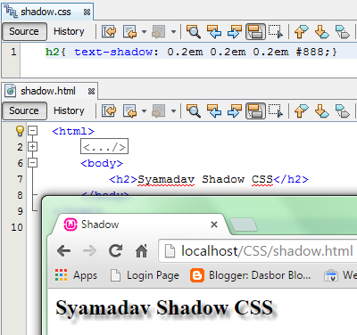This screenshot has height=335, width=357.
Task: Open History view in shadow.css editor
Action: [69, 31]
